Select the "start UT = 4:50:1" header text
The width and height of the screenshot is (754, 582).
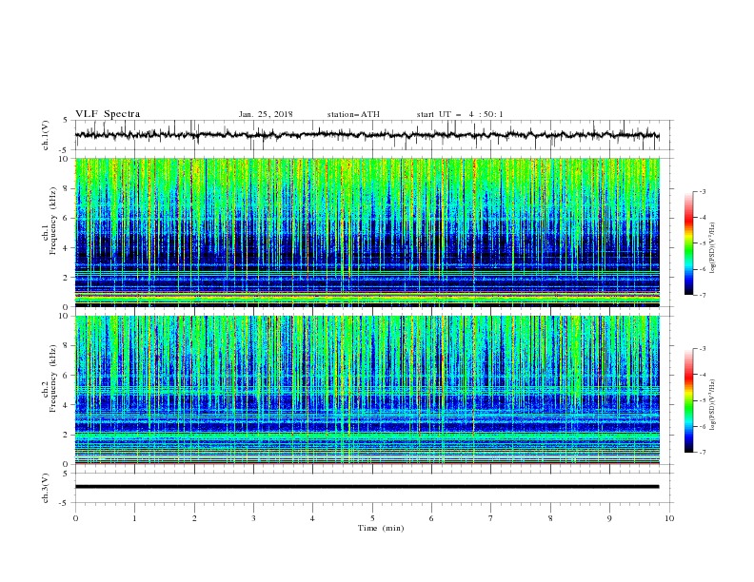[460, 114]
